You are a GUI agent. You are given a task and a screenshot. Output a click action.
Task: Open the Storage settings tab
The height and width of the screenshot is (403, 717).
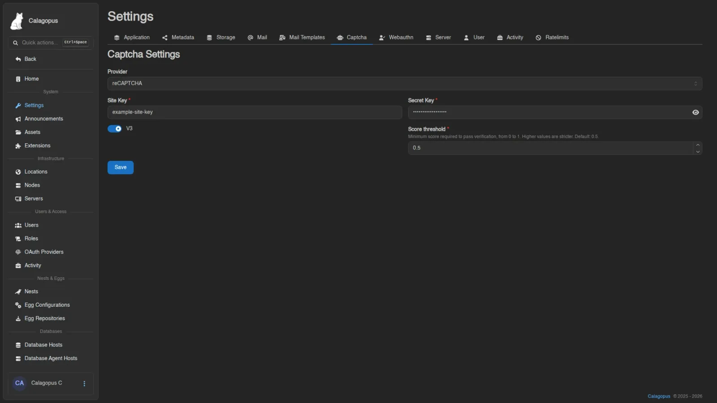(x=220, y=38)
